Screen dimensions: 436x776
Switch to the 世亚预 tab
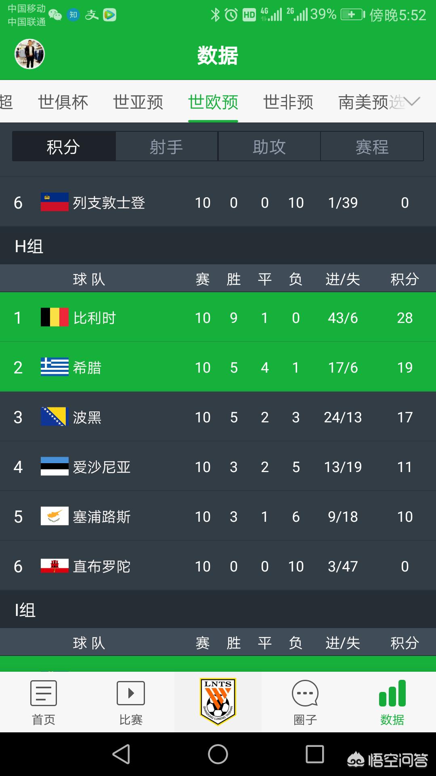(138, 102)
